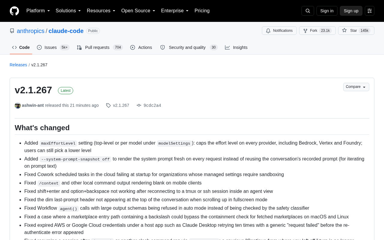The image size is (384, 240).
Task: Open the Actions tab
Action: point(141,47)
